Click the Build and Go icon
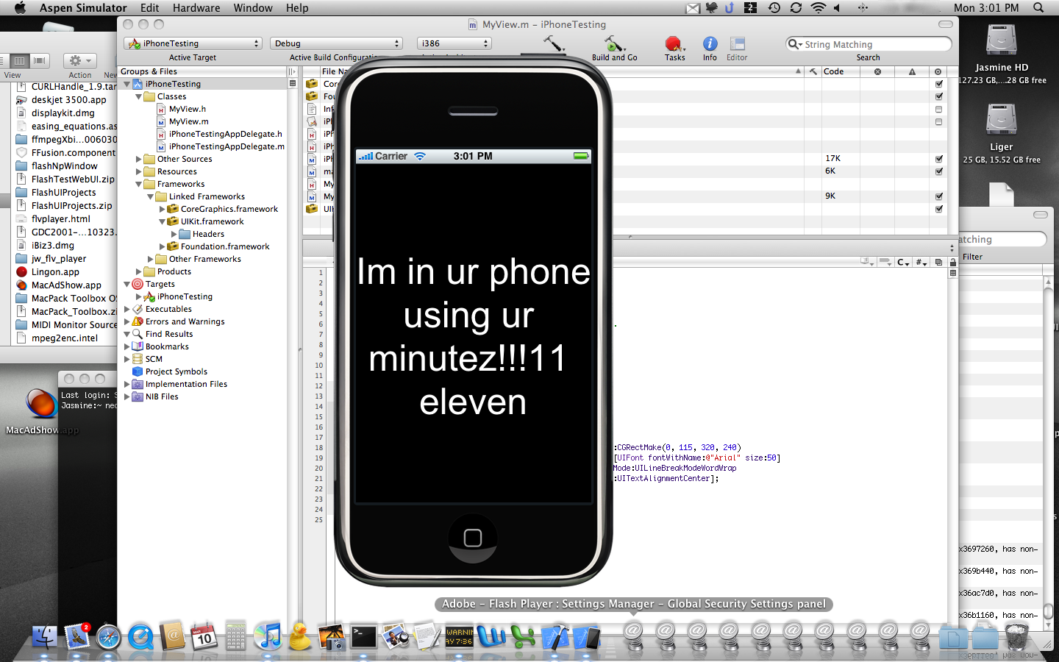 [x=614, y=43]
